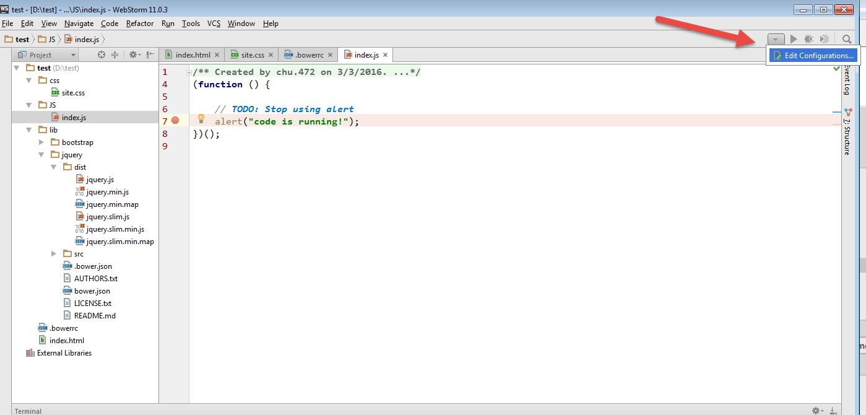Collapse the test root folder arrow
Viewport: 866px width, 415px height.
tap(17, 68)
